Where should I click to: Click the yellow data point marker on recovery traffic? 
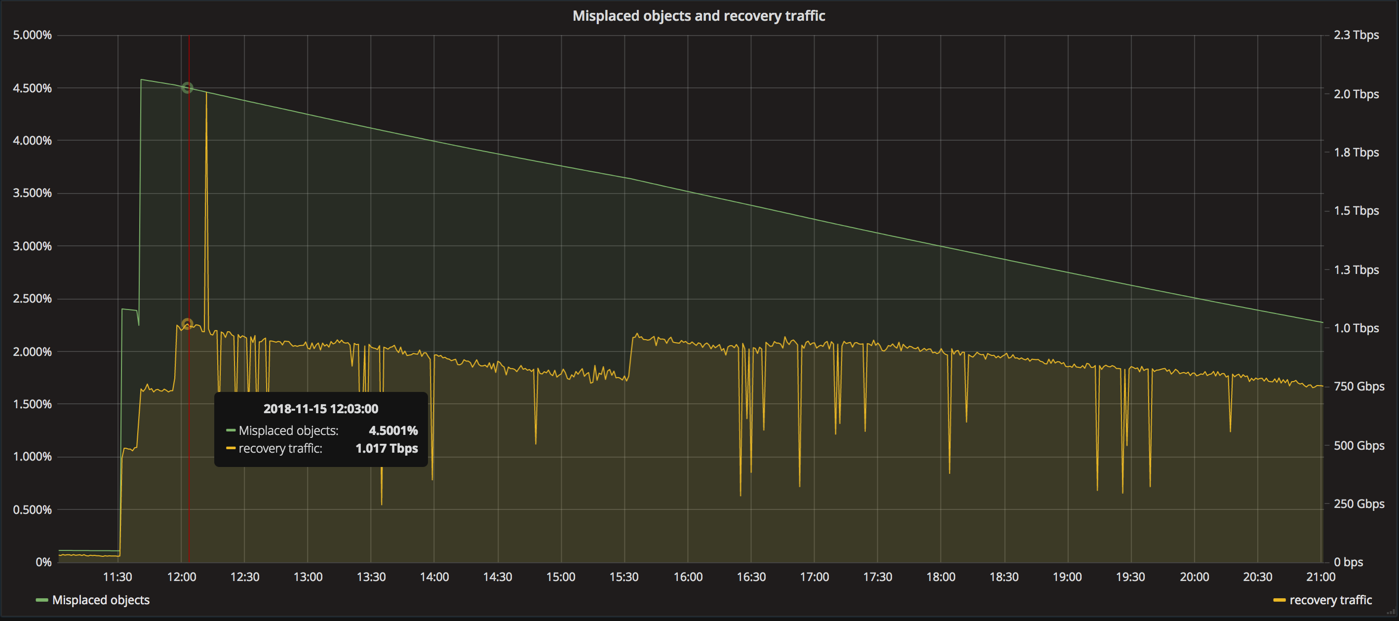pyautogui.click(x=188, y=324)
